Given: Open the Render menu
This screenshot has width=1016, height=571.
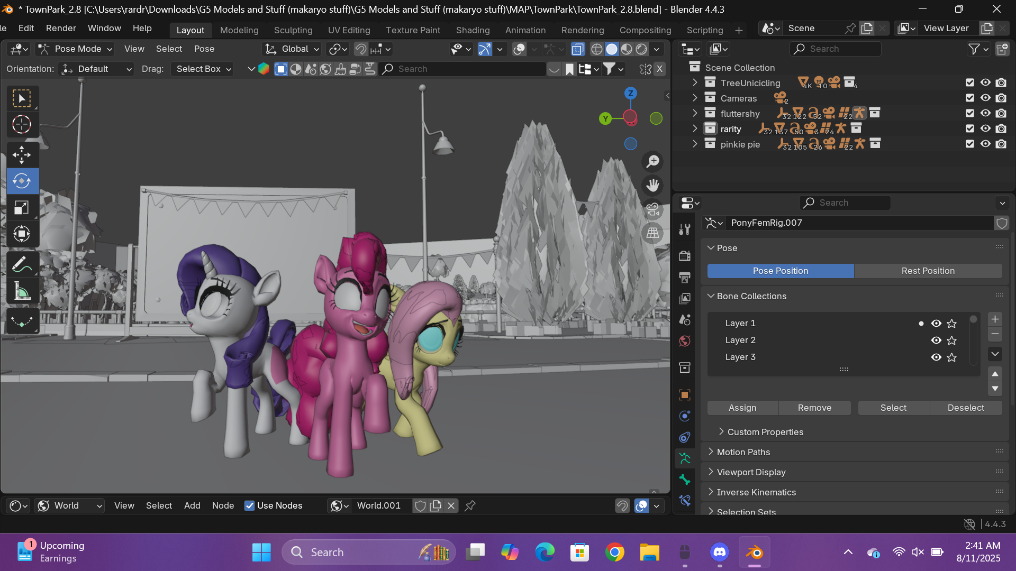Looking at the screenshot, I should [x=61, y=29].
